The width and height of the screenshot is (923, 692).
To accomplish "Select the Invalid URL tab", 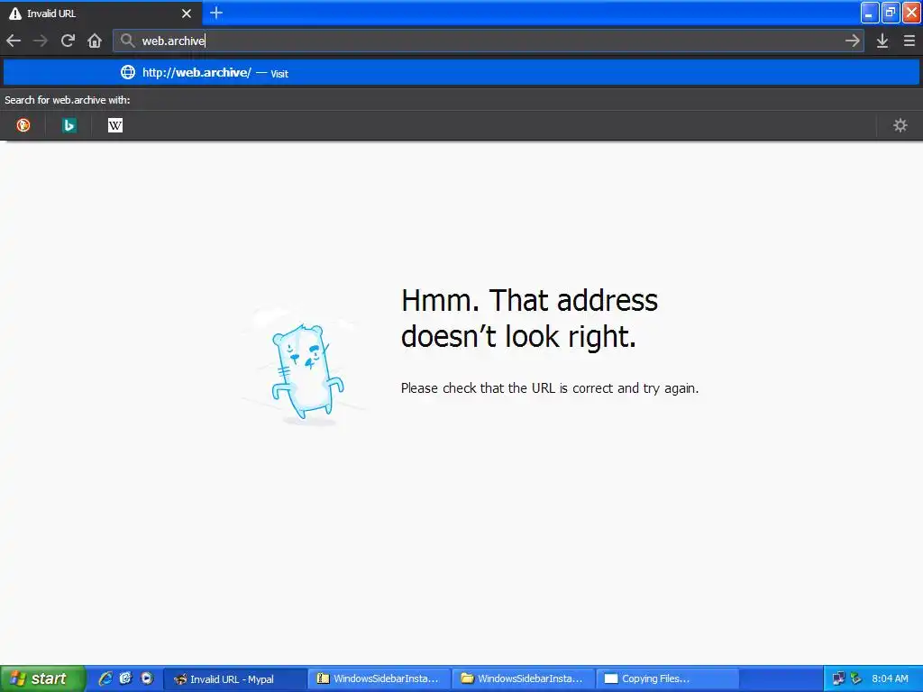I will click(x=101, y=13).
